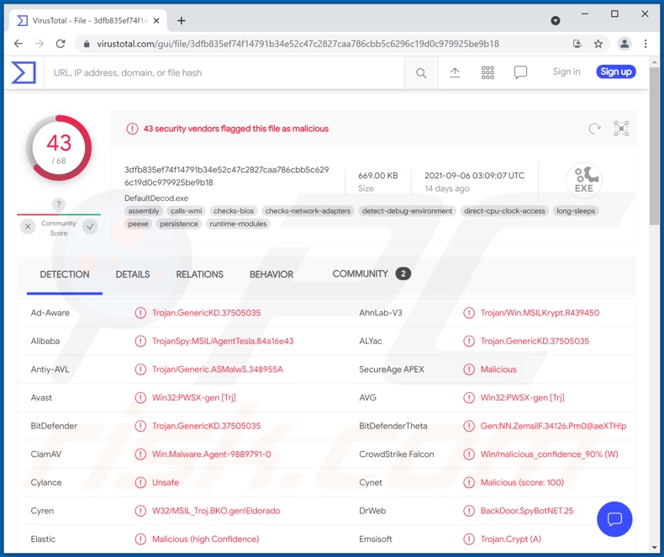Click Win.Malware.Agent-9889791-0 detection
The image size is (664, 557).
211,454
